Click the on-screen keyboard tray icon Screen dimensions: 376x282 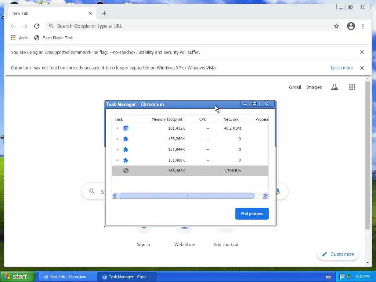point(328,277)
